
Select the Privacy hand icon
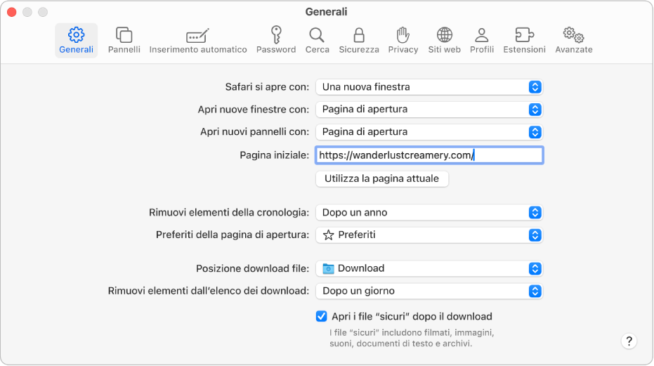click(x=403, y=35)
